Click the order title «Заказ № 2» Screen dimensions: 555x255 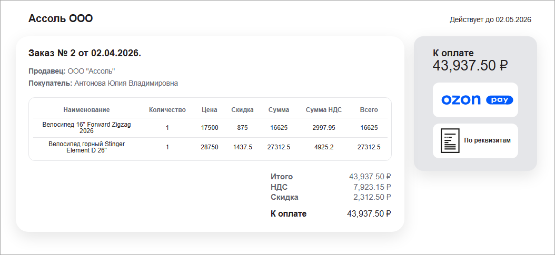[84, 53]
